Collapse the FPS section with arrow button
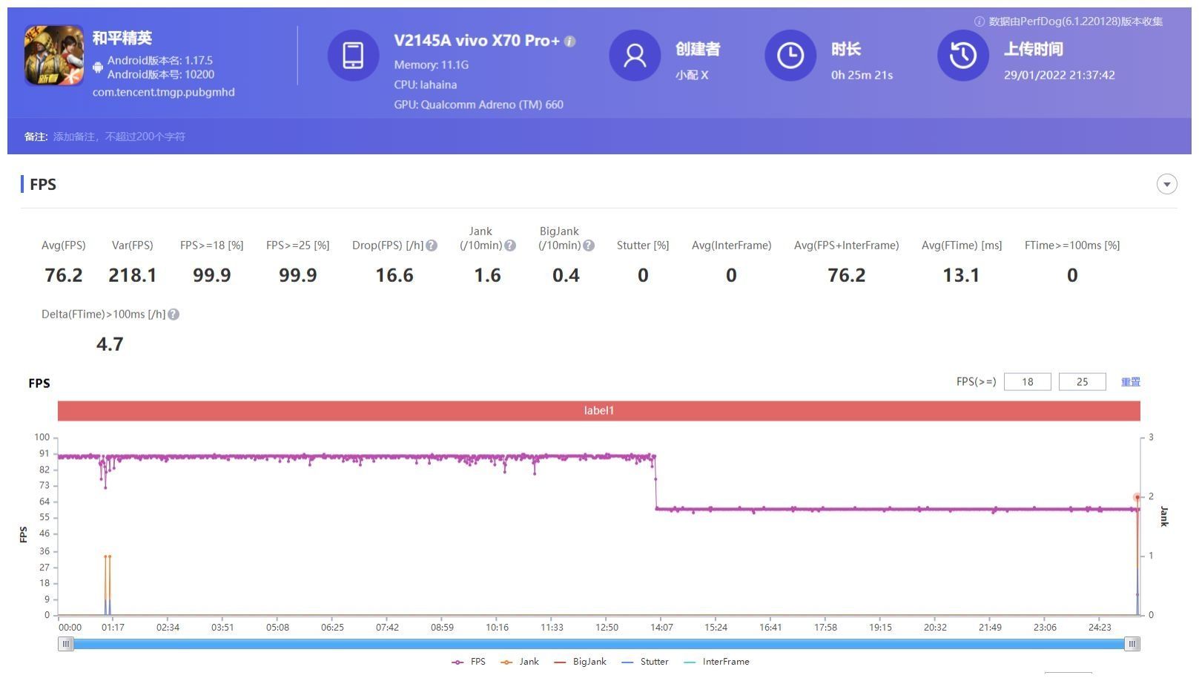 1166,184
